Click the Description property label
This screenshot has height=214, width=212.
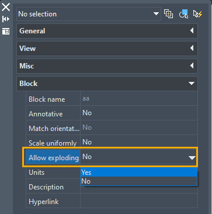pos(46,187)
